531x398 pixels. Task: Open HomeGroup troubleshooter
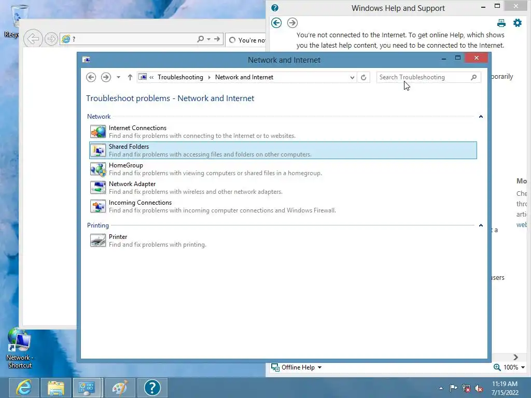pos(283,169)
